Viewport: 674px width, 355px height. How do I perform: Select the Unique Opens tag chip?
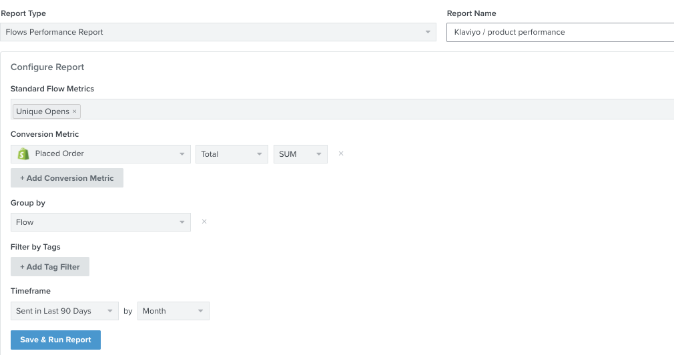[x=42, y=111]
